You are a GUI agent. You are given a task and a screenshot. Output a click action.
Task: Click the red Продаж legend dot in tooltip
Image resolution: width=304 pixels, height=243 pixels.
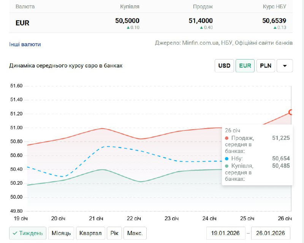(x=227, y=138)
